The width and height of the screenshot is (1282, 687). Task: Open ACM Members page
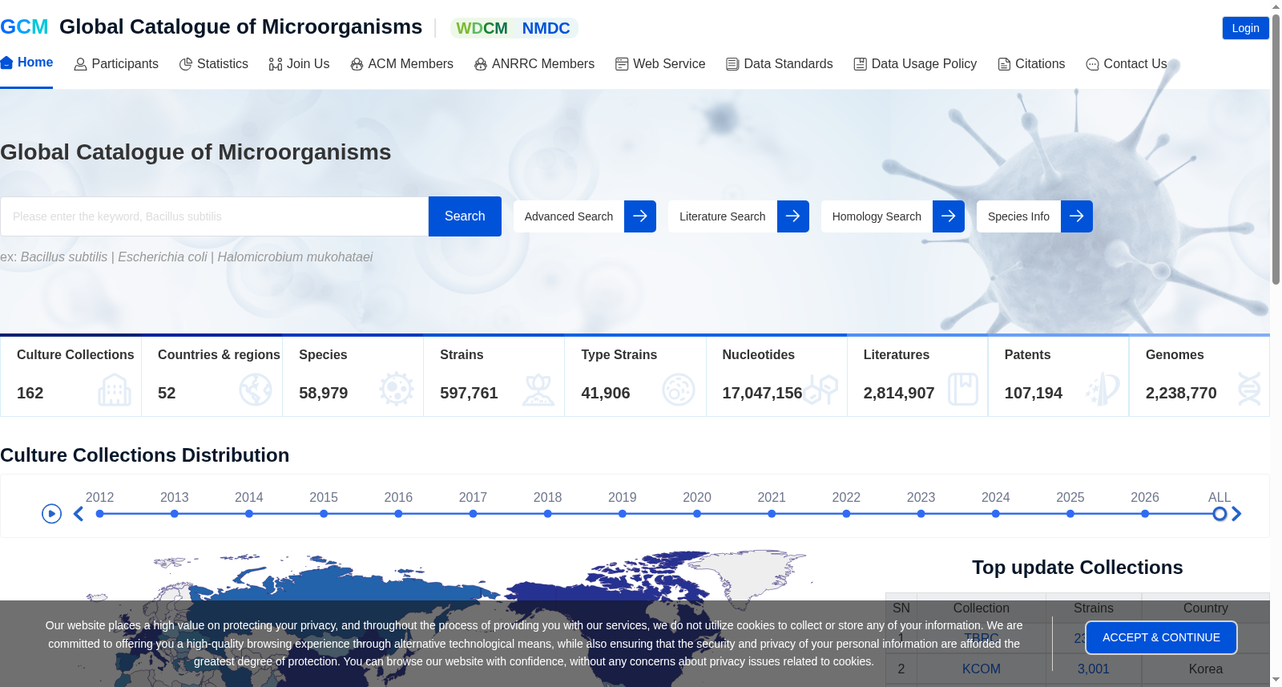pos(402,64)
